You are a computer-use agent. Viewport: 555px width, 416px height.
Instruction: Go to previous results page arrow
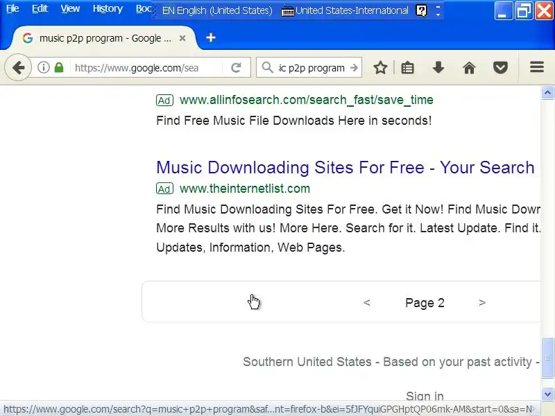coord(367,303)
